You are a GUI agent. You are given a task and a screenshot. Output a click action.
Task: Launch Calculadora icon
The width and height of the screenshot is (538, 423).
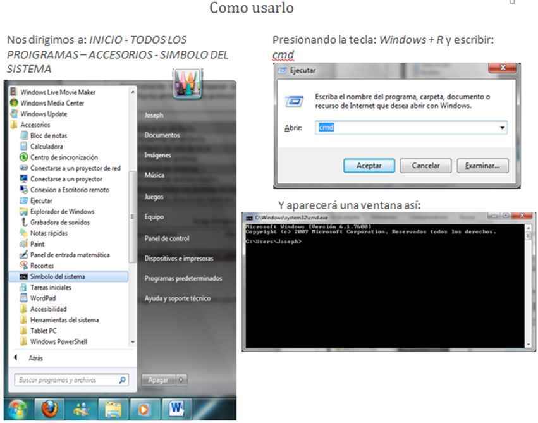click(23, 146)
